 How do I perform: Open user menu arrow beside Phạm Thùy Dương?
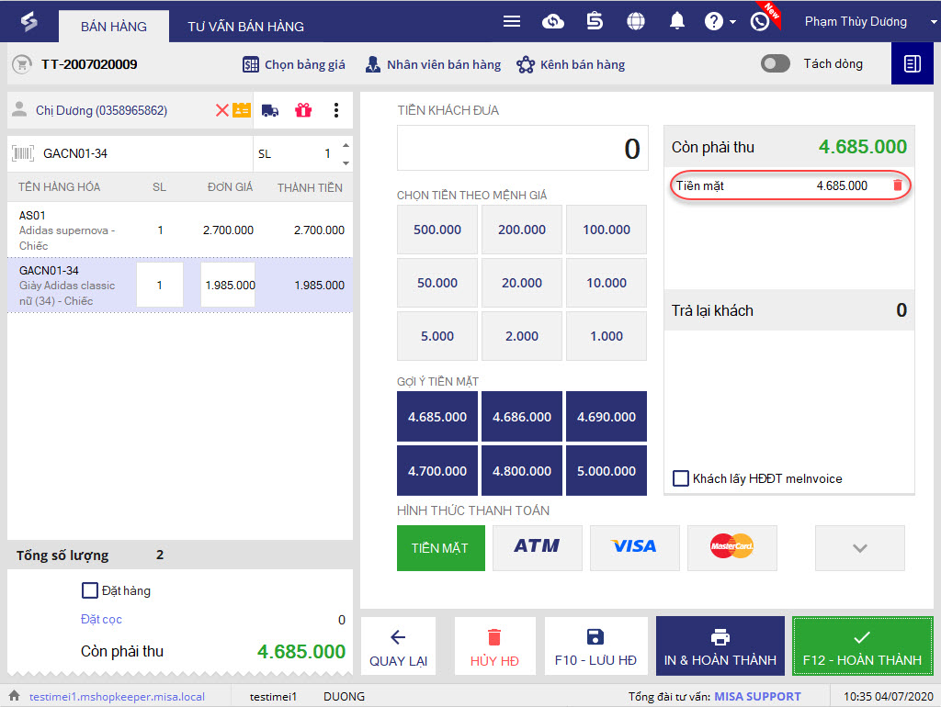(934, 22)
